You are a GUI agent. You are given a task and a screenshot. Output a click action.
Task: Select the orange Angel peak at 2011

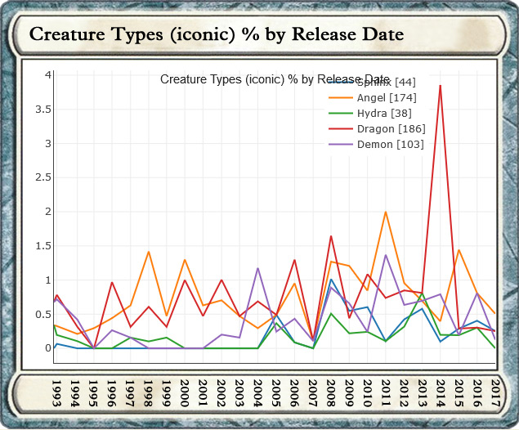coord(386,212)
